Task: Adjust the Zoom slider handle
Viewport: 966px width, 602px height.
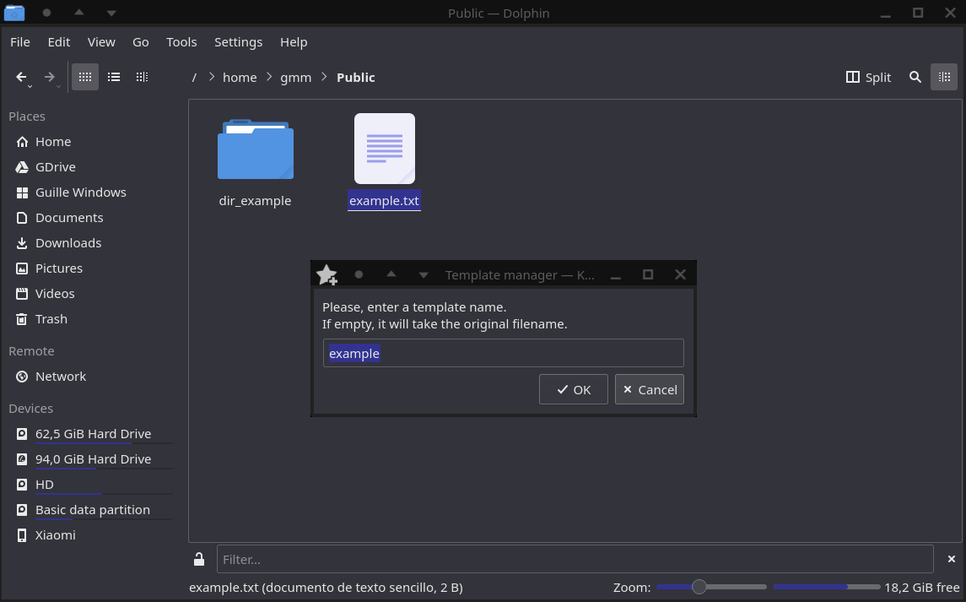Action: 699,587
